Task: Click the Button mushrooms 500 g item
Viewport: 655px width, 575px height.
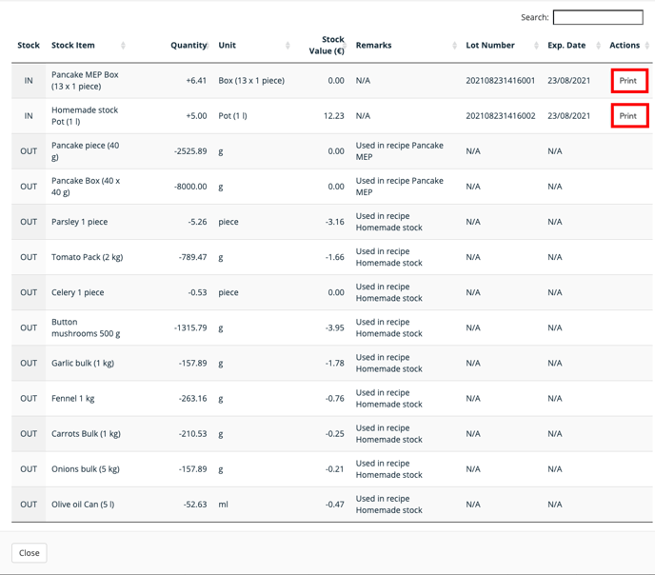Action: pyautogui.click(x=86, y=327)
